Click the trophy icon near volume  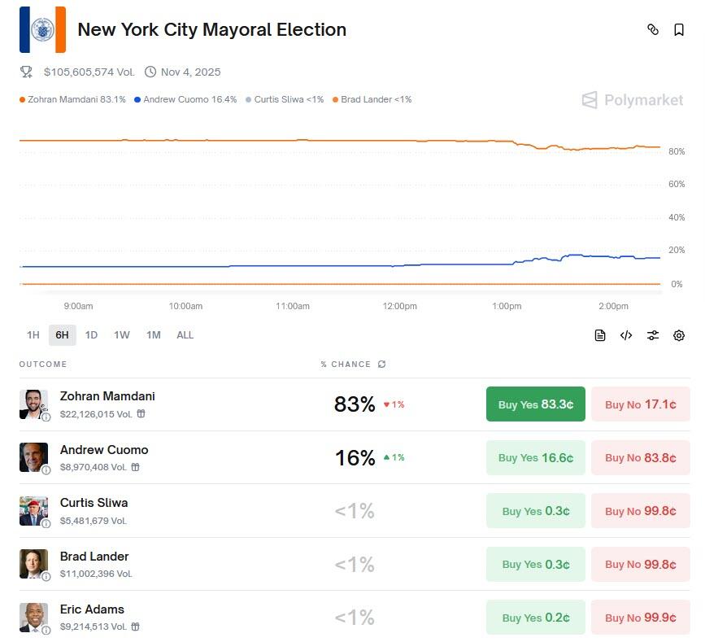[26, 72]
